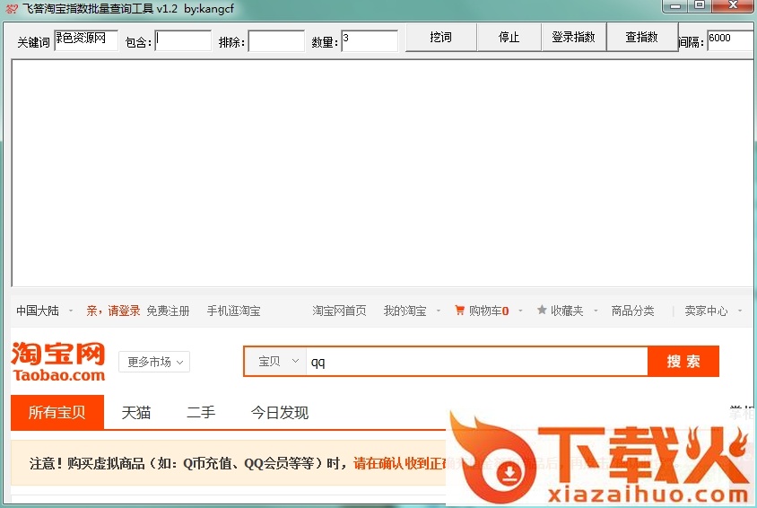The height and width of the screenshot is (508, 757).
Task: Switch to the 二手 tab
Action: 201,412
